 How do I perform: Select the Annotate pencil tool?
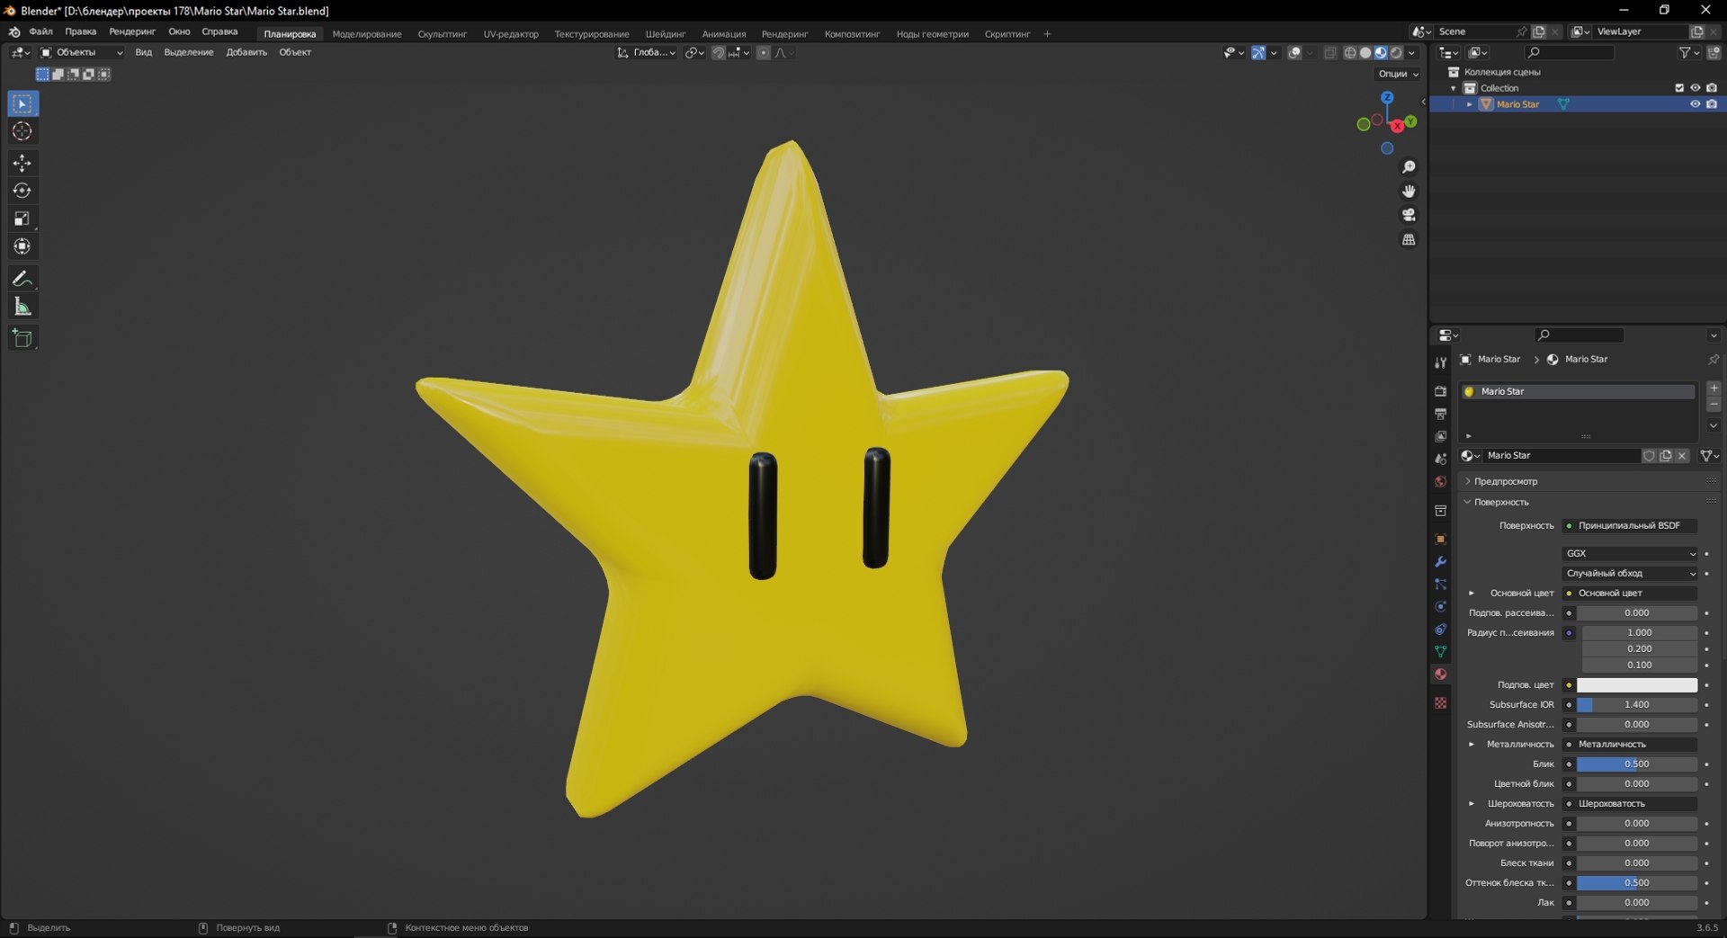click(22, 279)
